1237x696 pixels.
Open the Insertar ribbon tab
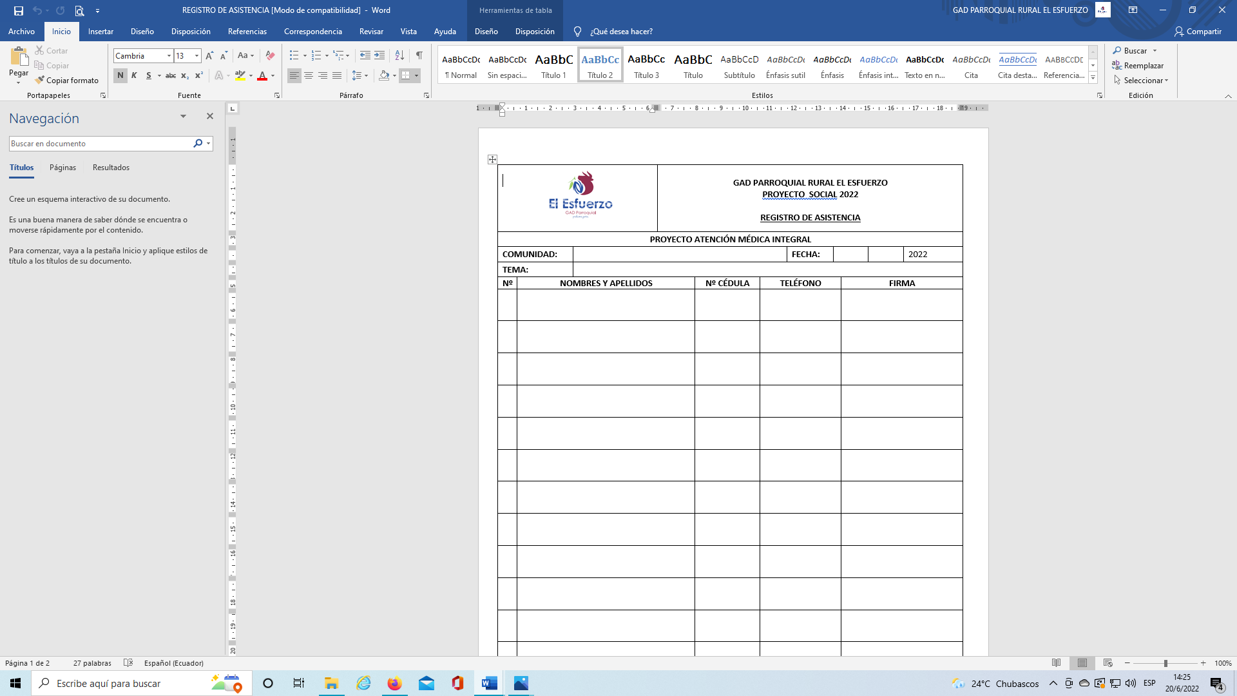101,32
